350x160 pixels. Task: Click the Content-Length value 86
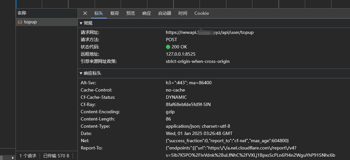(x=168, y=119)
